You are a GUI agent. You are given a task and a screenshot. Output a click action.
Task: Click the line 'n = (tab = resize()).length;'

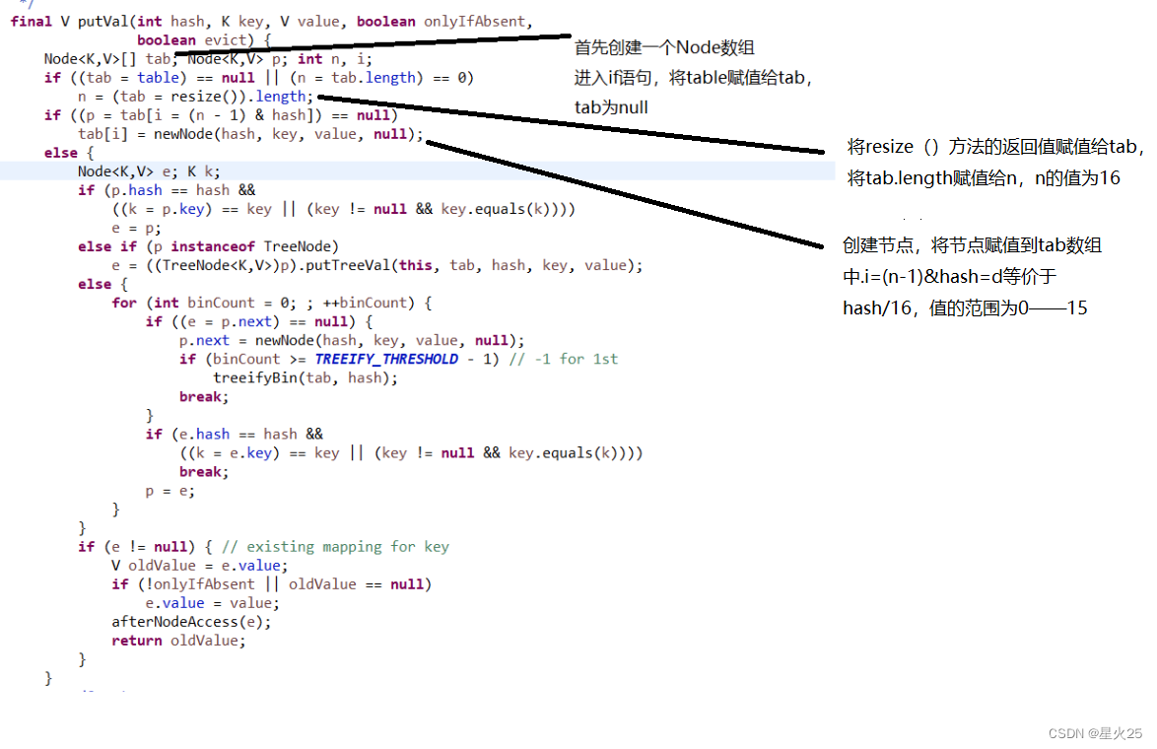pos(195,97)
